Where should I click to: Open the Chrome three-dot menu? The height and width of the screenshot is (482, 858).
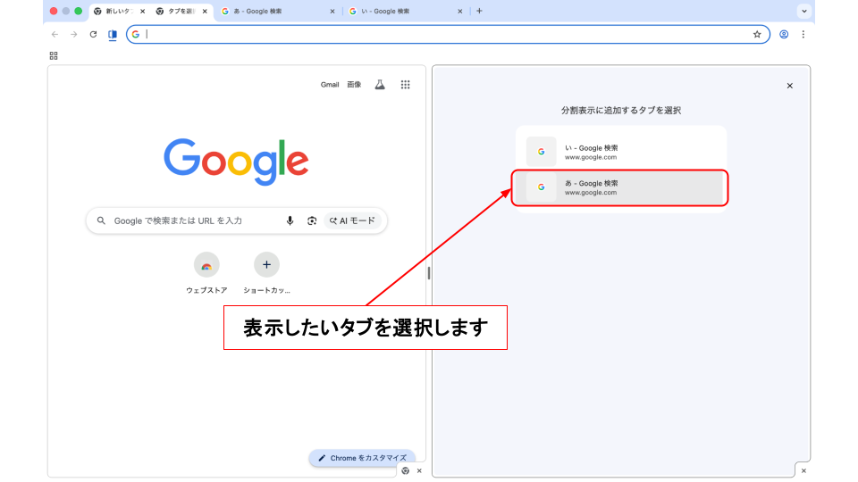[x=803, y=35]
